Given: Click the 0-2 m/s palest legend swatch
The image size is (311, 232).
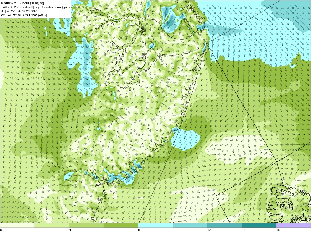Looking at the screenshot, I should pyautogui.click(x=17, y=225).
